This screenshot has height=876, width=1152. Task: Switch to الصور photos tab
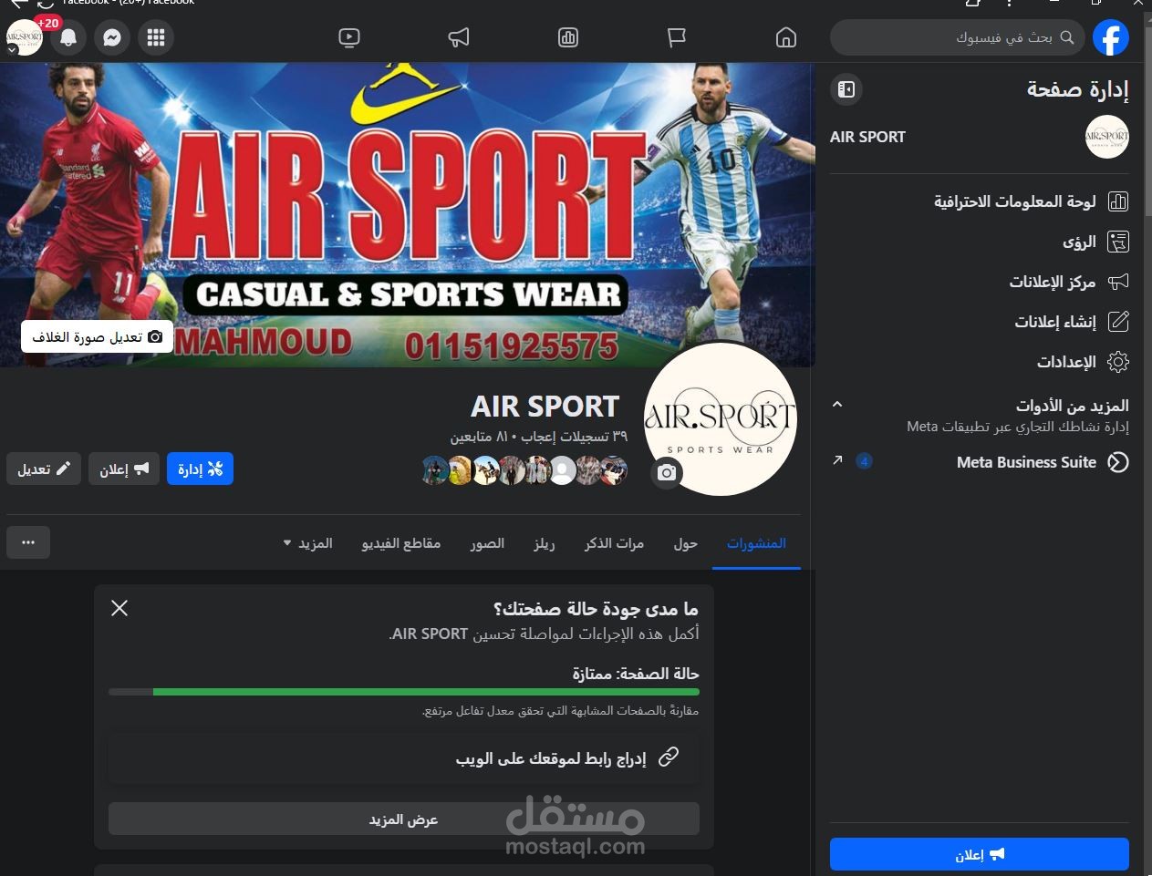click(x=487, y=543)
